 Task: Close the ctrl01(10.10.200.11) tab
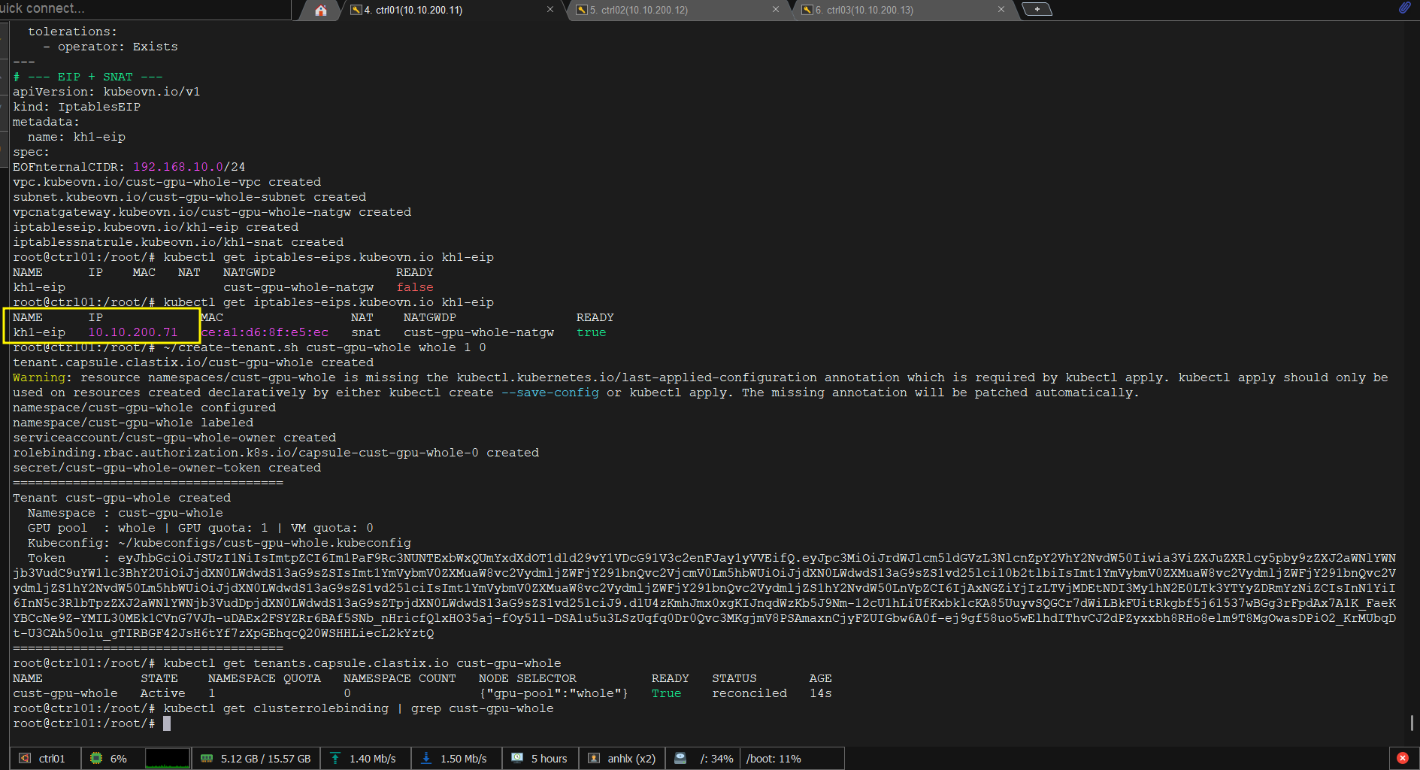[550, 10]
